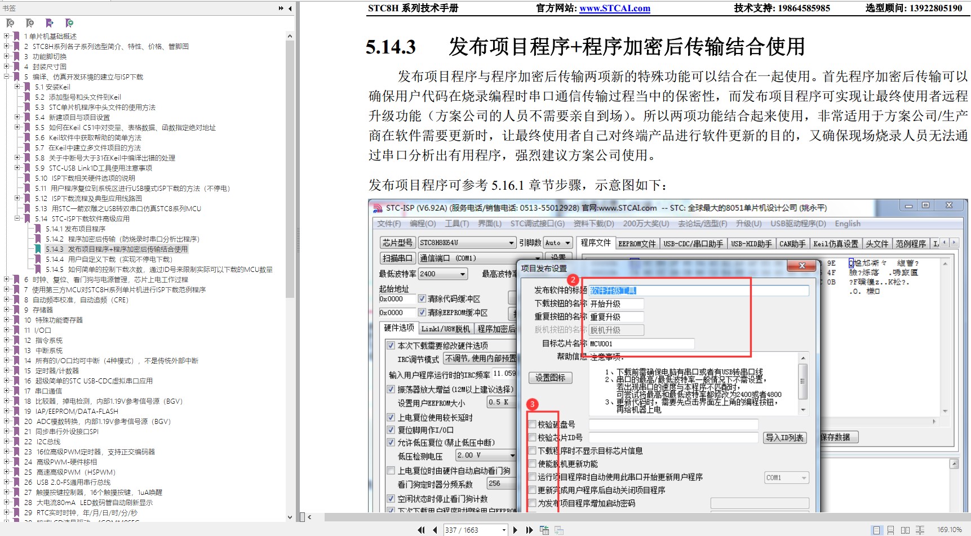Expand bookmark 5.1 安装Keil
Image resolution: width=971 pixels, height=536 pixels.
pos(17,87)
